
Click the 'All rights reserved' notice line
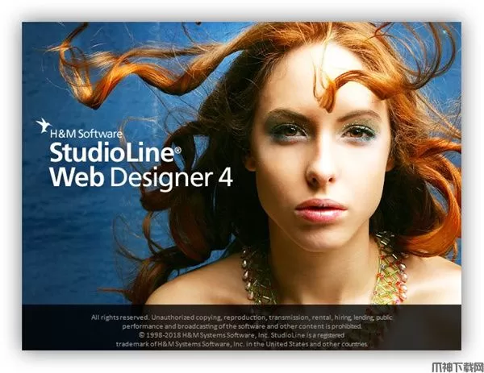[242, 317]
